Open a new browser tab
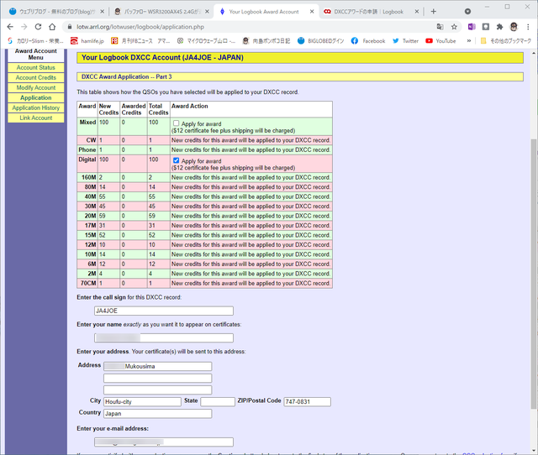The image size is (538, 455). click(434, 12)
